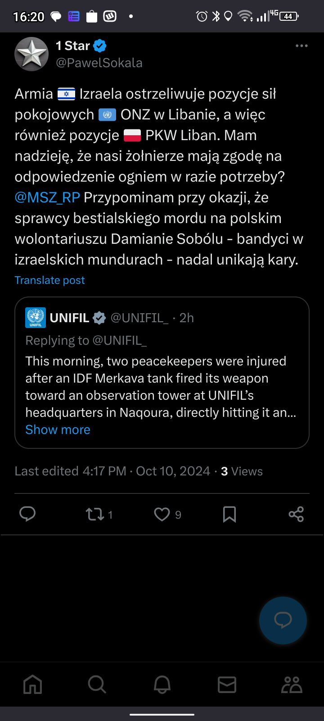Tap the reply speech bubble icon
The width and height of the screenshot is (324, 721).
click(x=27, y=514)
